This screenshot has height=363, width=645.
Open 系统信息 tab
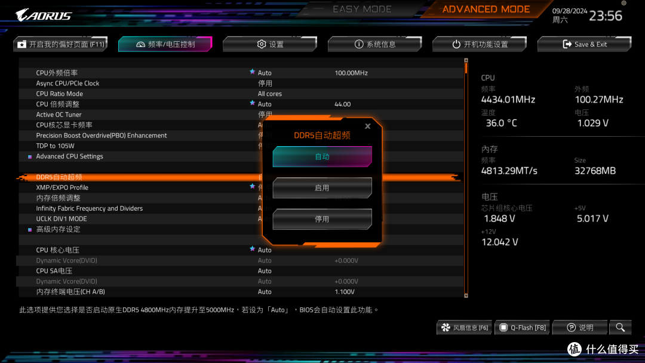(x=374, y=44)
